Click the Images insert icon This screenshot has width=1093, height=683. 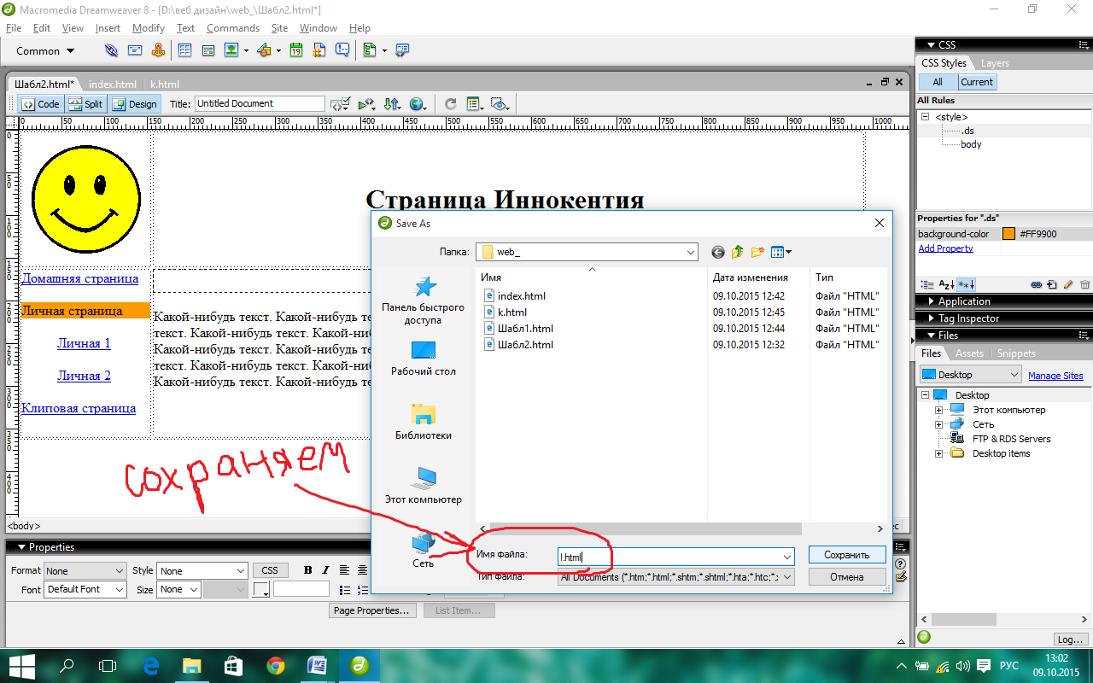[x=231, y=51]
